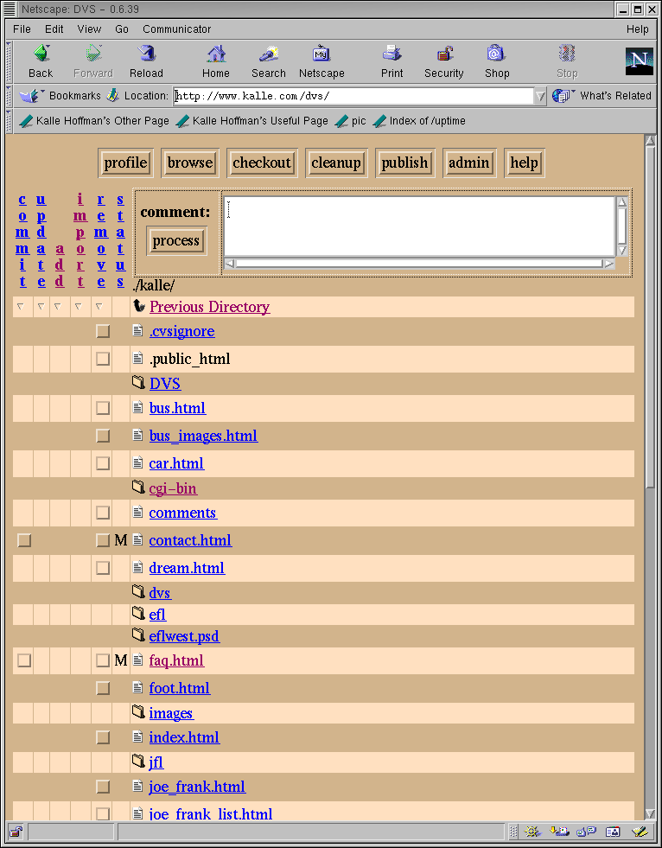Collapse the location toolbar handle

click(x=10, y=96)
